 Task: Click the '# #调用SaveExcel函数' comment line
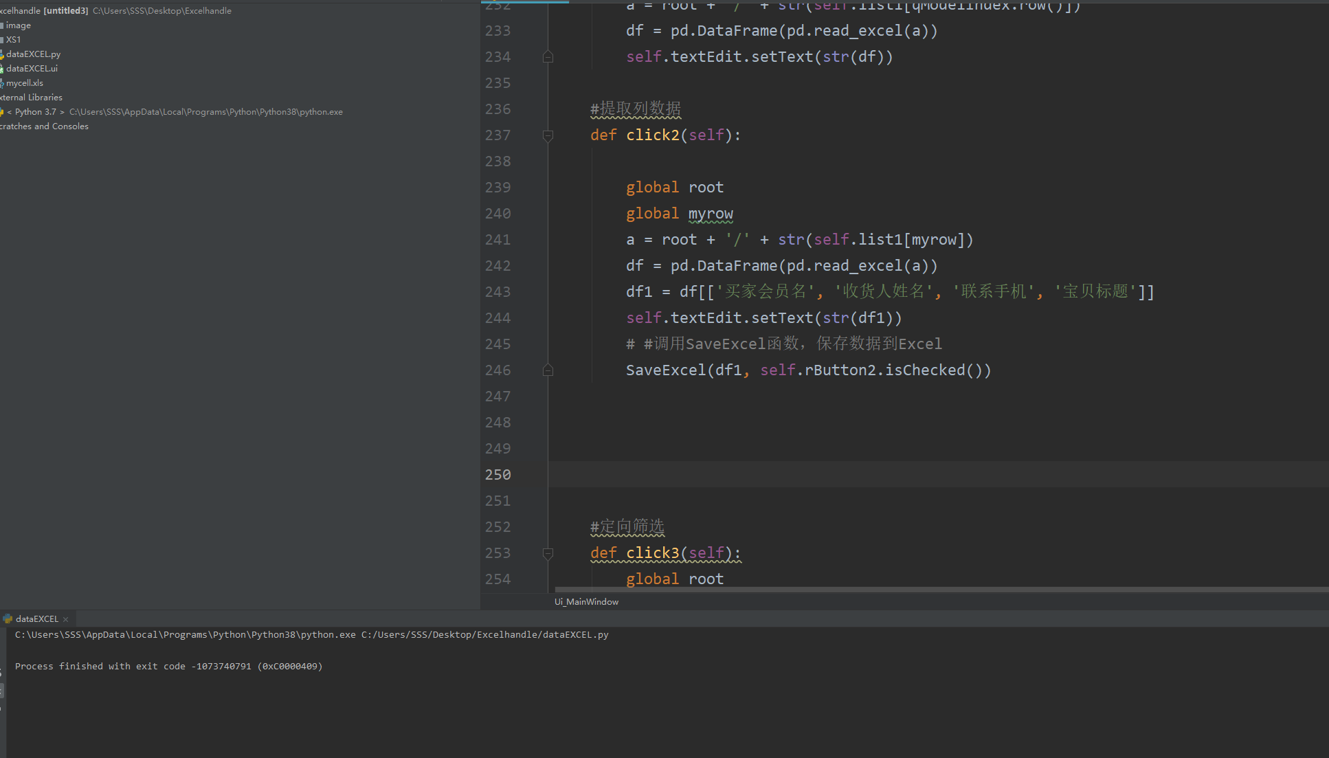[784, 344]
